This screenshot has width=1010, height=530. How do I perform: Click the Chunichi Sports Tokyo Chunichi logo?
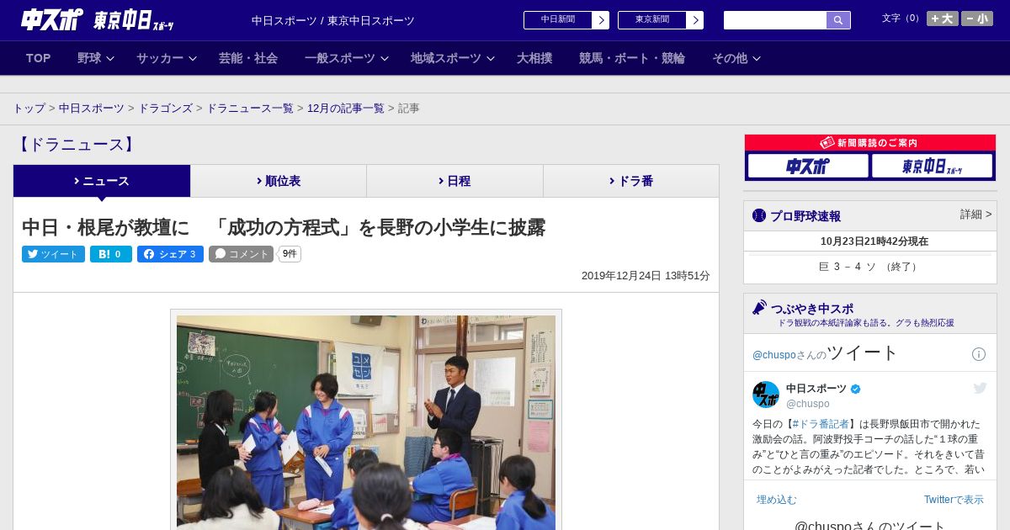coord(98,19)
